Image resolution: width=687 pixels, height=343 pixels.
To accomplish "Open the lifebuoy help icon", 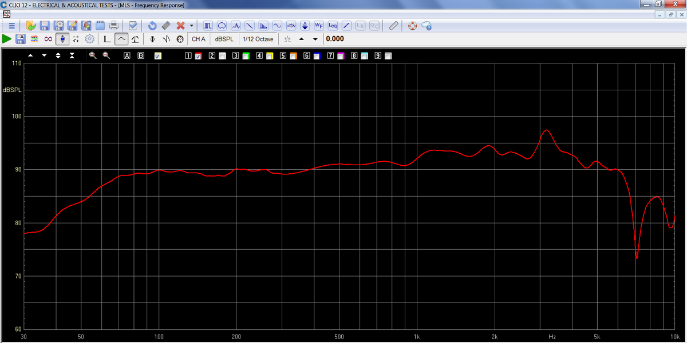I will 412,26.
